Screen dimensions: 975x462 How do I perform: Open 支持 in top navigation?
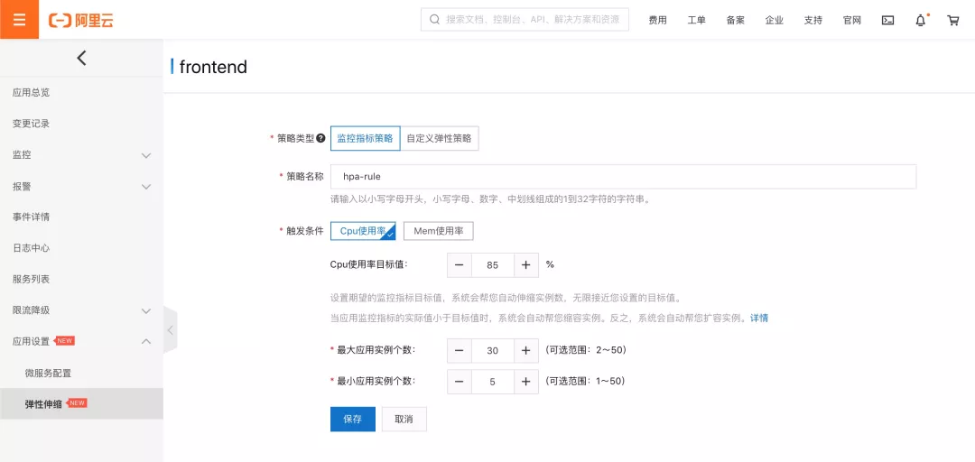(x=813, y=20)
